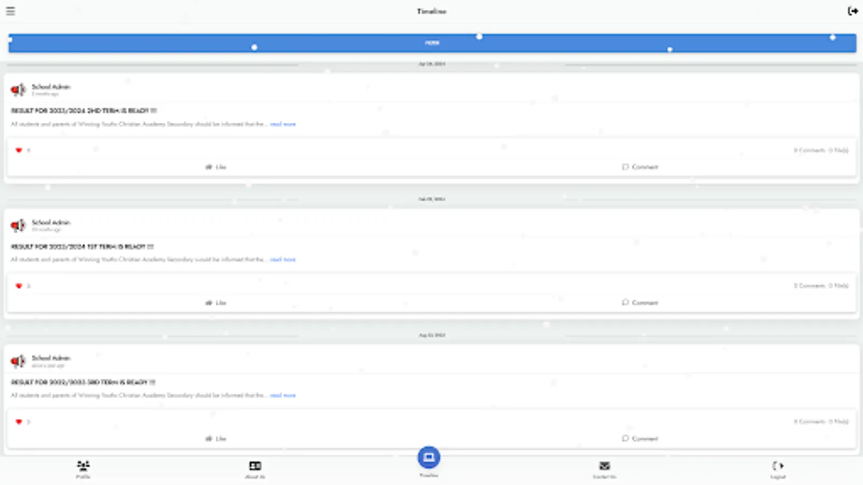The width and height of the screenshot is (863, 485).
Task: Click the logout icon at top right
Action: point(854,10)
